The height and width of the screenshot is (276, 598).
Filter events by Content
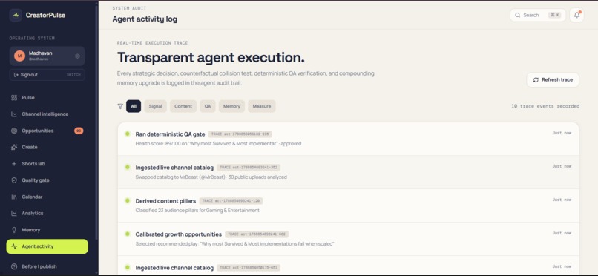(183, 106)
